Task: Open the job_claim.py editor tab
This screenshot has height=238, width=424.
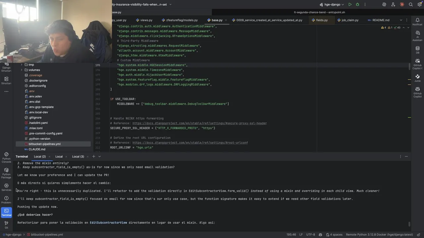Action: coord(347,20)
